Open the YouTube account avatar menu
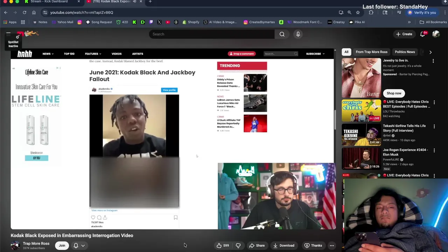The width and height of the screenshot is (448, 252). [x=436, y=34]
